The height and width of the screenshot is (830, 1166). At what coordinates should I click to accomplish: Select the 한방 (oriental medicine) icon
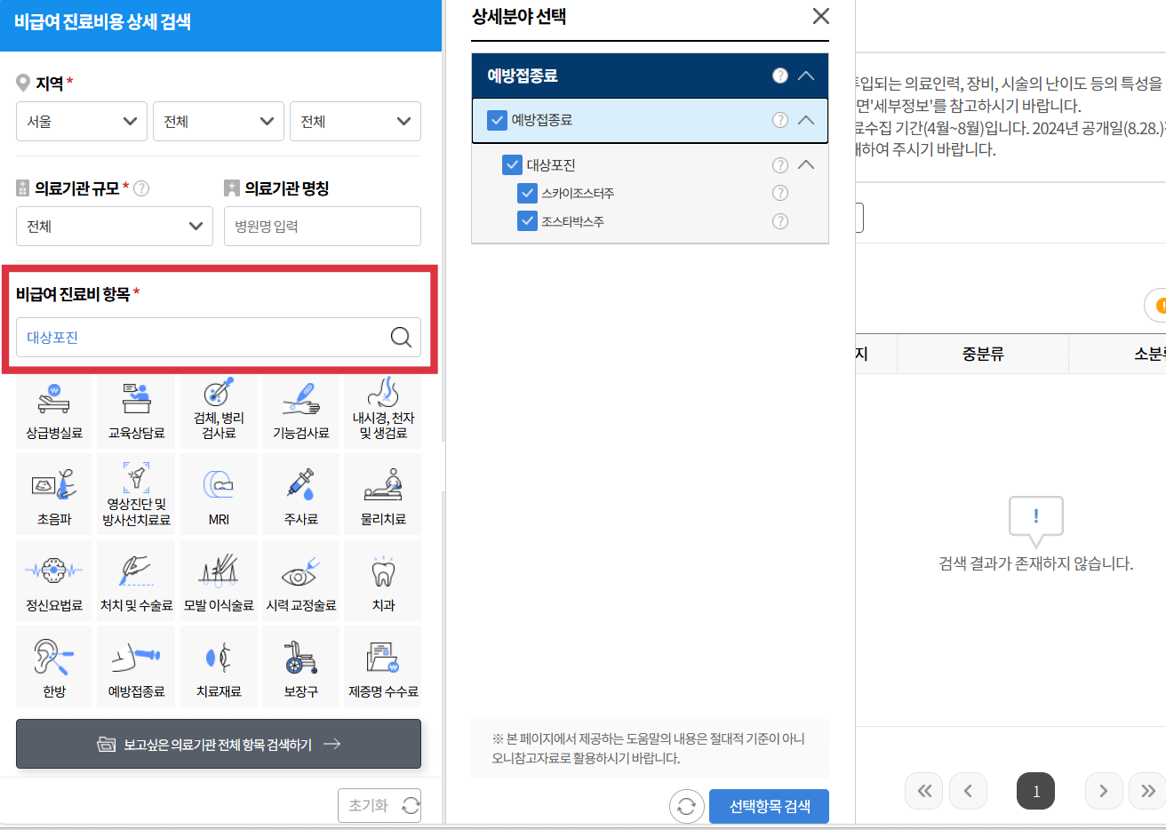pyautogui.click(x=53, y=666)
